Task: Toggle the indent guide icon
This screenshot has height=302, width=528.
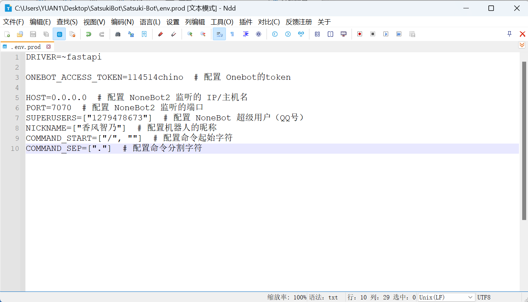Action: (x=245, y=34)
